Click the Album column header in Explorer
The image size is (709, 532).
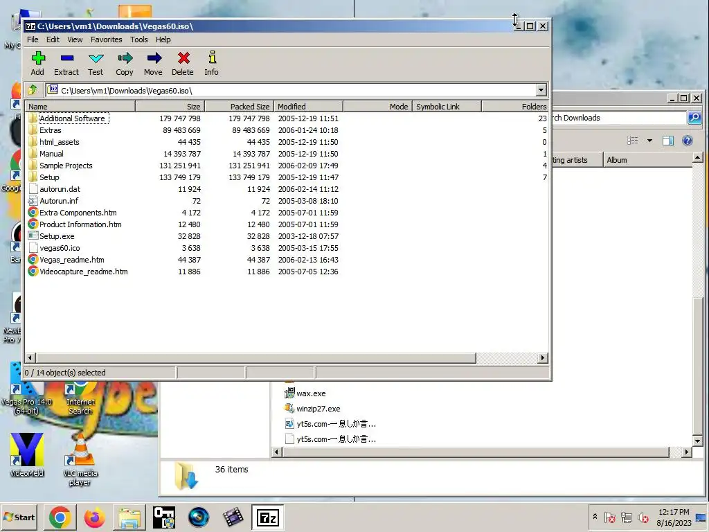(647, 160)
